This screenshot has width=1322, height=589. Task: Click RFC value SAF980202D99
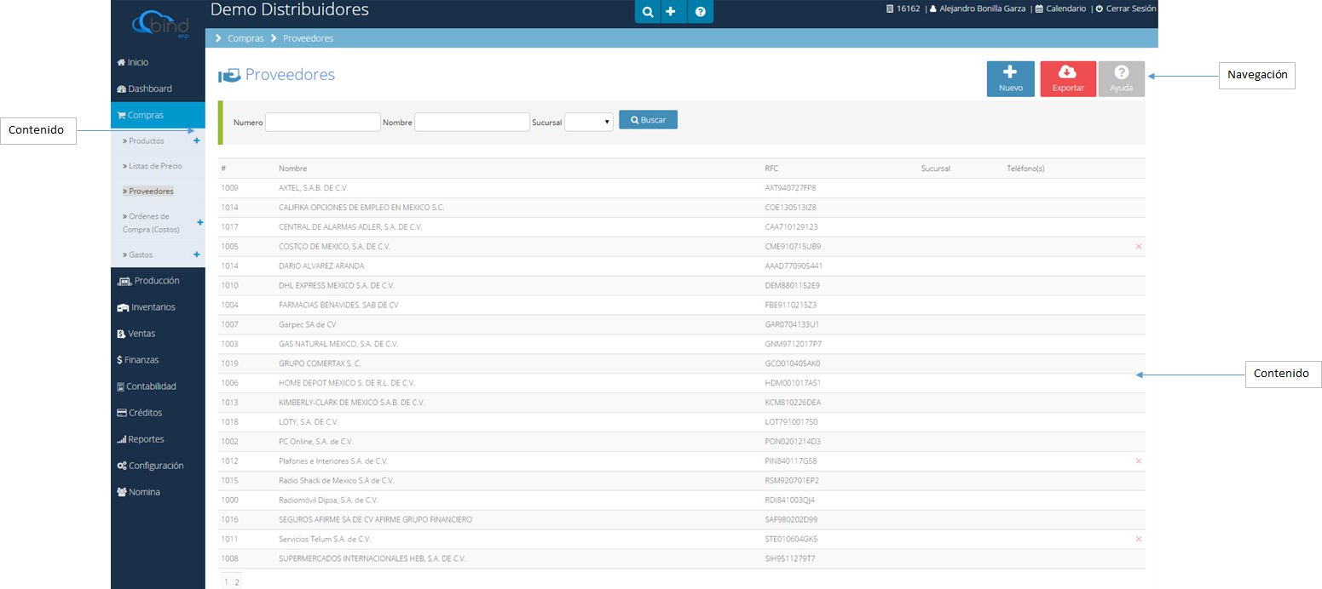792,520
